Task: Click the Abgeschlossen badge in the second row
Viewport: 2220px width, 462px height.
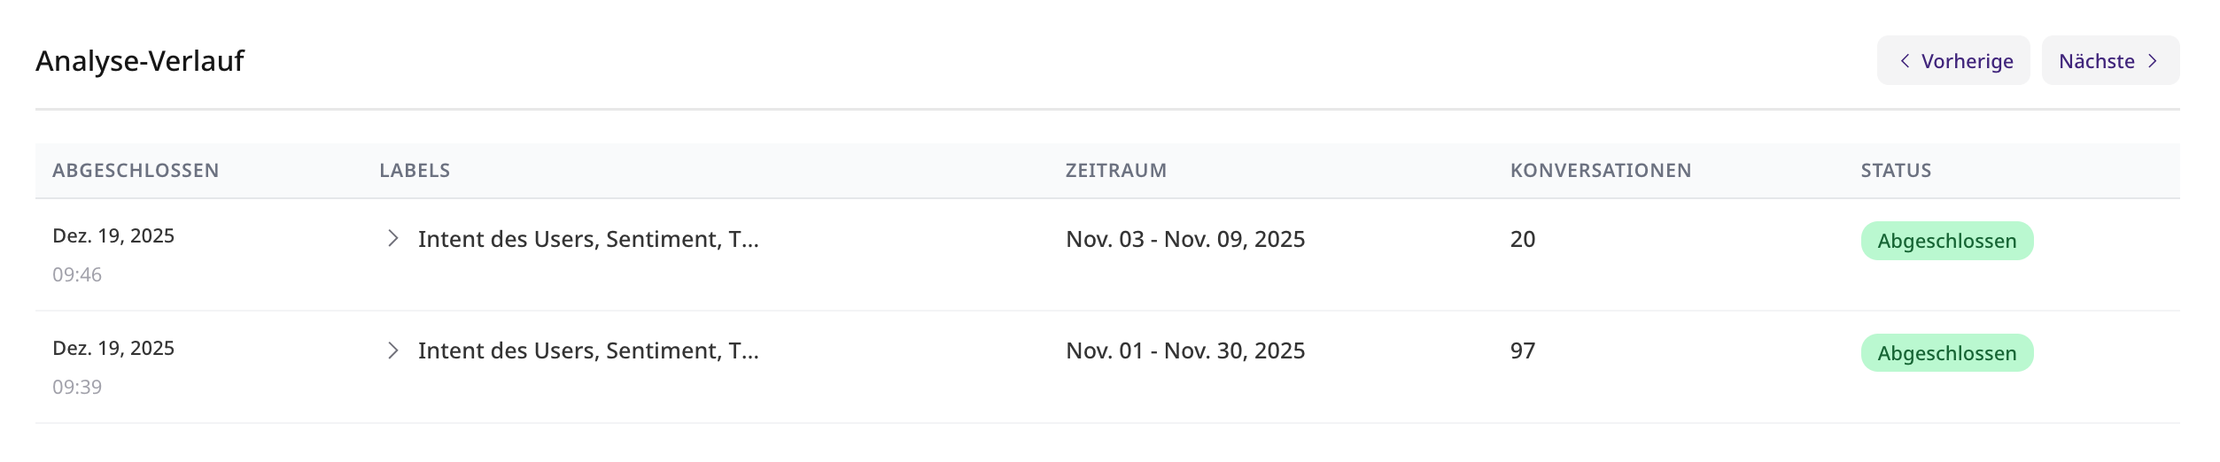Action: point(1946,353)
